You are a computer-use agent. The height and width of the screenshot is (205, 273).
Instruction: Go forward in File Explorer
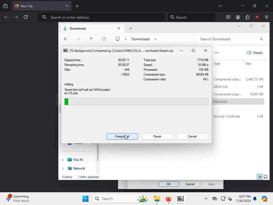click(x=78, y=39)
